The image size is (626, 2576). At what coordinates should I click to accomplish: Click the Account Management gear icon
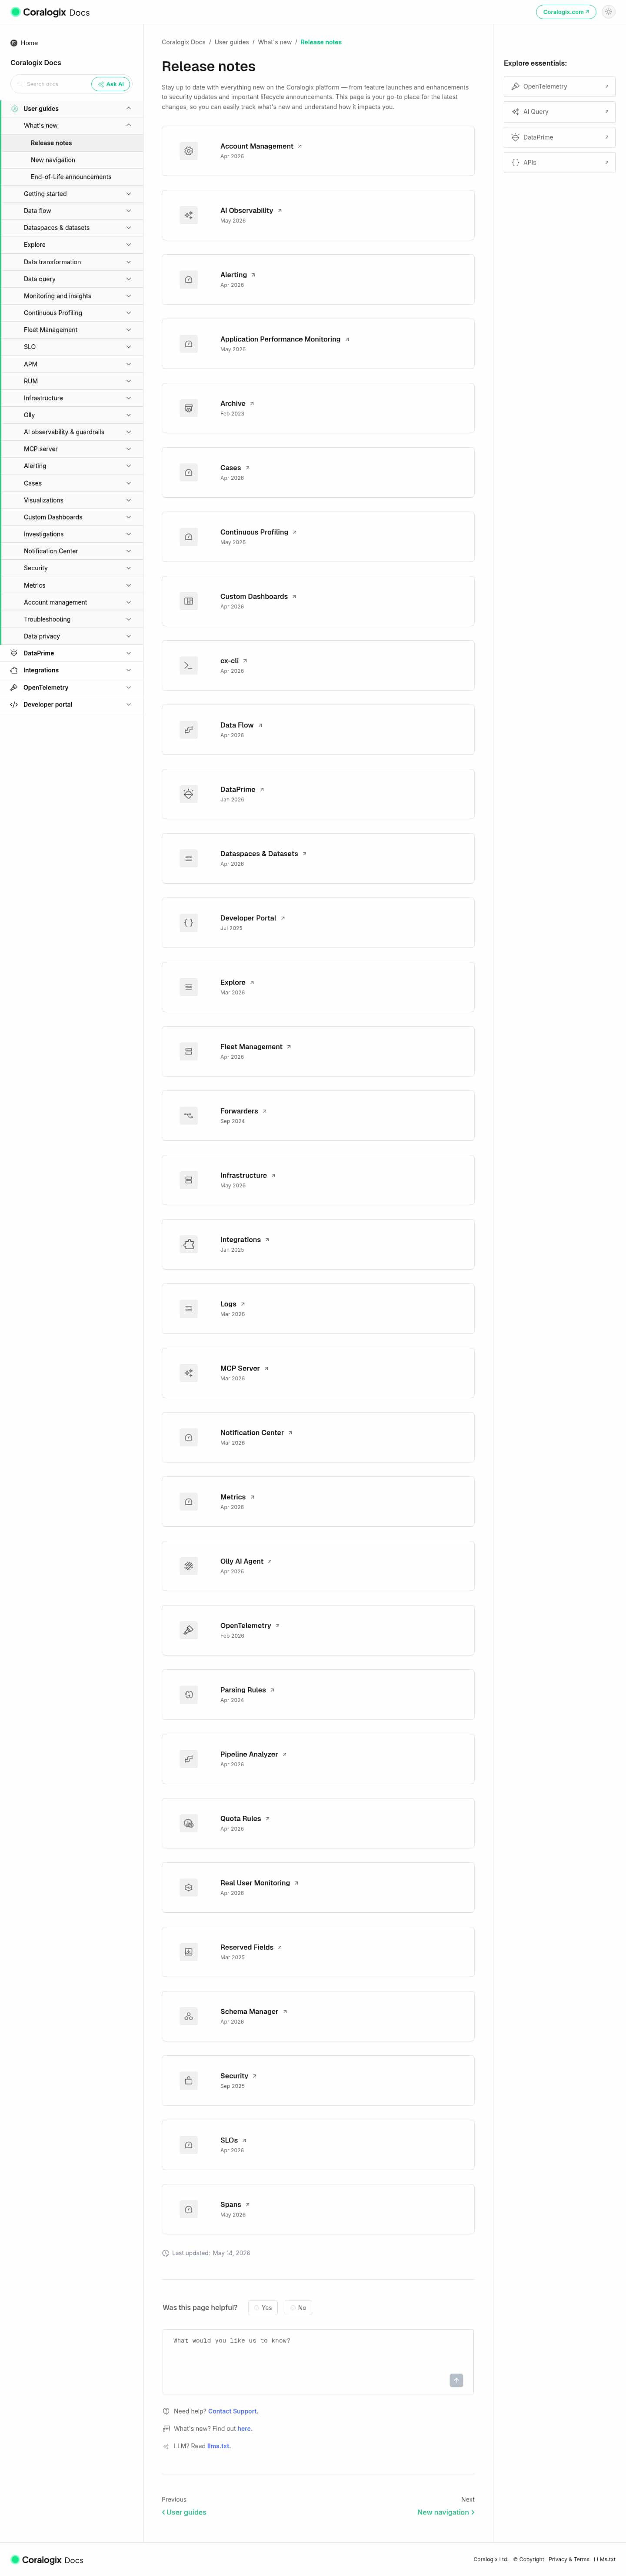(x=188, y=151)
